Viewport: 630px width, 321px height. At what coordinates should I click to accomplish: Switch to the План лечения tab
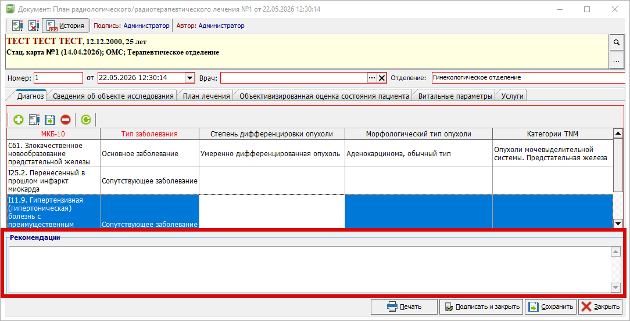click(206, 96)
